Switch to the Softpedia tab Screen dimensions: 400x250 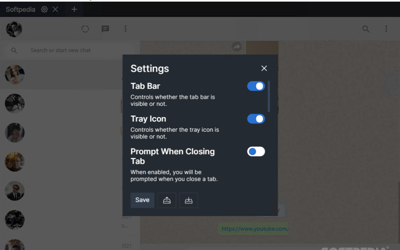[20, 10]
